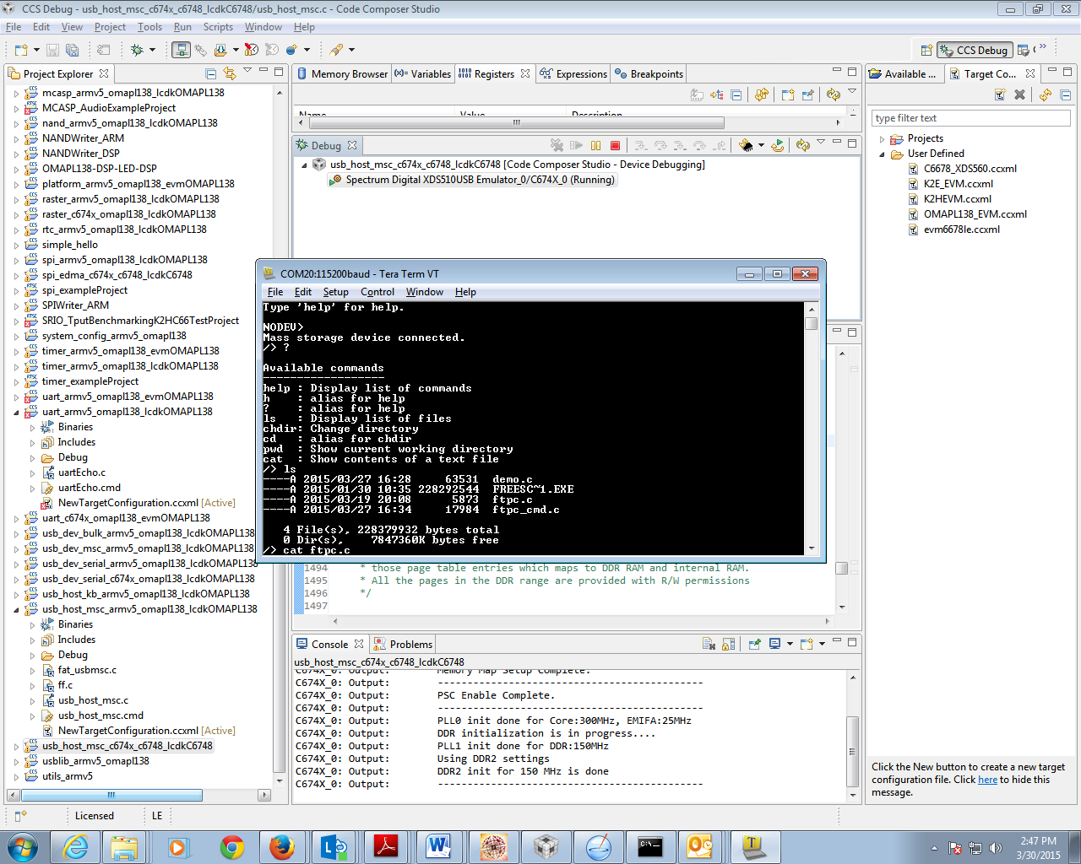Select usb_host_msc_c674x_c6748_lcdkC6748 project in explorer
The height and width of the screenshot is (864, 1081).
[x=119, y=746]
